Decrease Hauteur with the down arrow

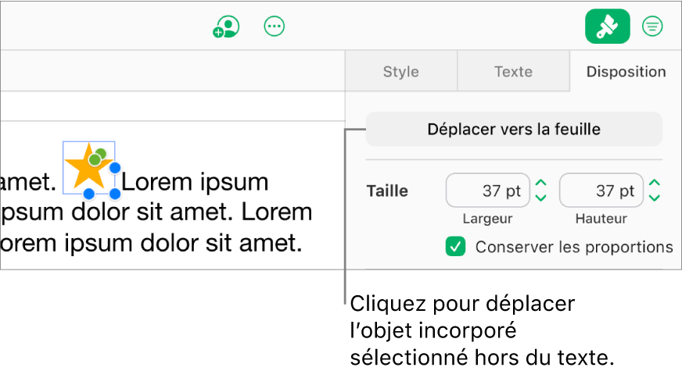point(655,198)
